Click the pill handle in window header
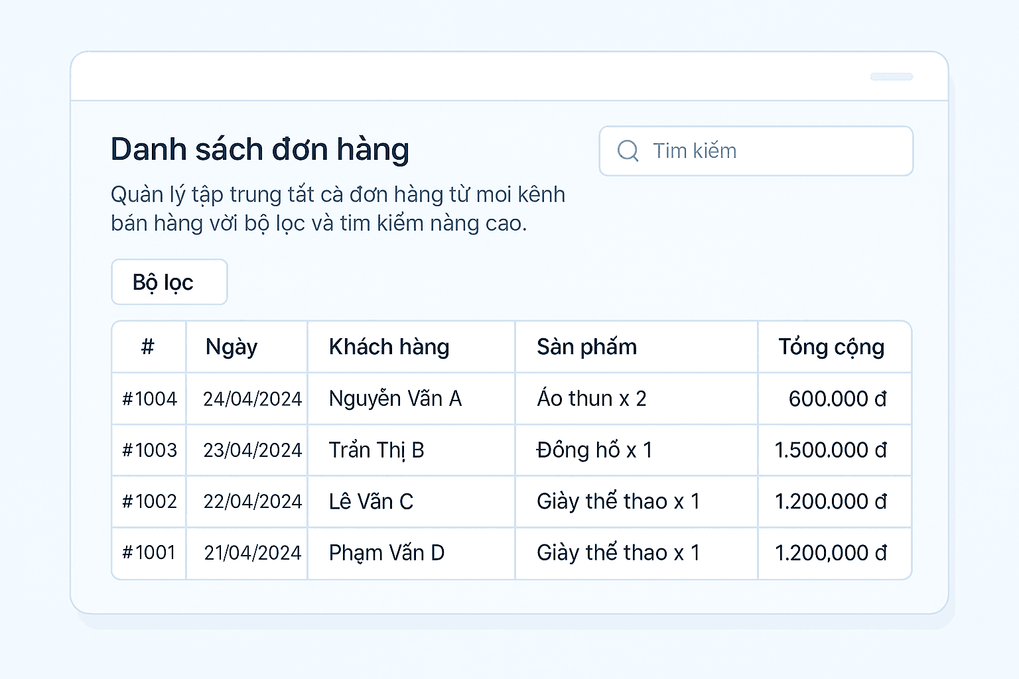 pos(892,77)
